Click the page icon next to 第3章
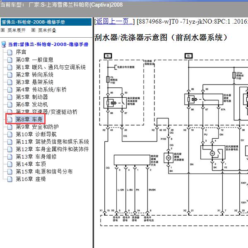The image size is (248, 248). (x=10, y=82)
